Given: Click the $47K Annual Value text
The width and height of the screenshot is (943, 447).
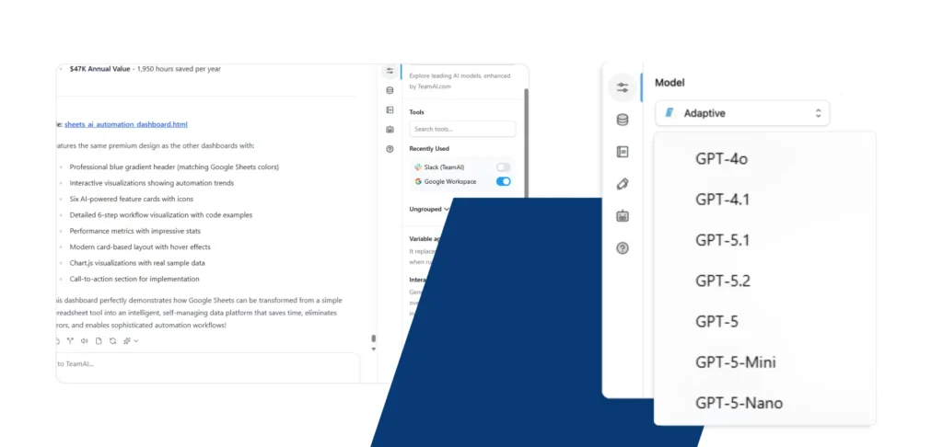Looking at the screenshot, I should click(x=99, y=69).
